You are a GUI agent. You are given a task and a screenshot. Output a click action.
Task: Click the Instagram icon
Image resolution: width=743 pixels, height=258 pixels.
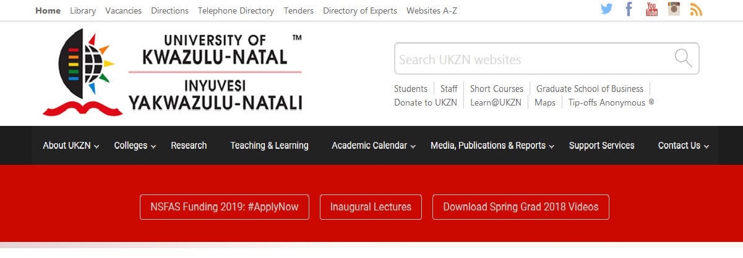(x=674, y=9)
